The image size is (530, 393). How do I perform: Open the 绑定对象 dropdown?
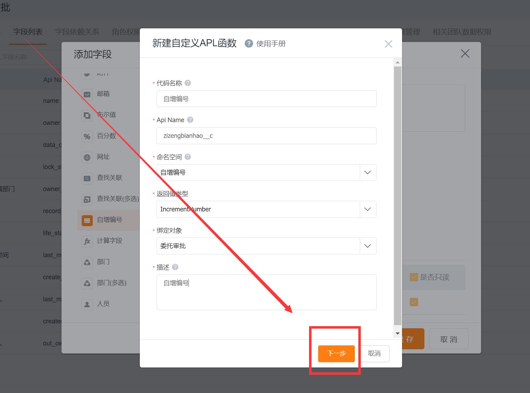(266, 246)
